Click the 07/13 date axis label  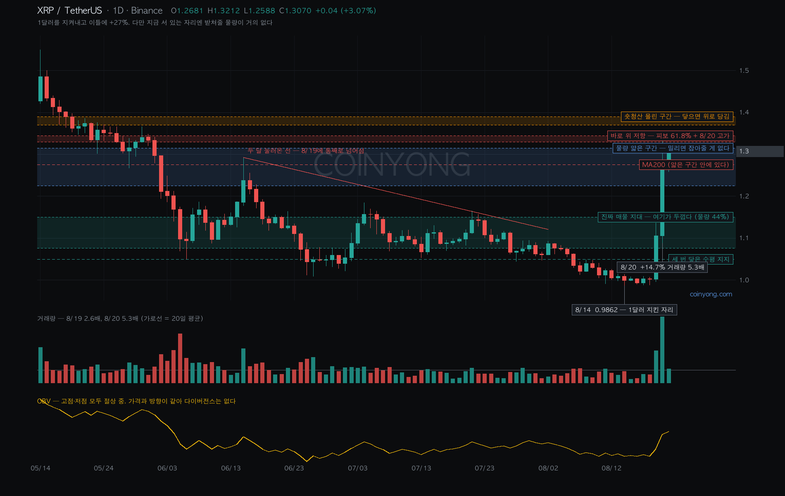[x=421, y=468]
